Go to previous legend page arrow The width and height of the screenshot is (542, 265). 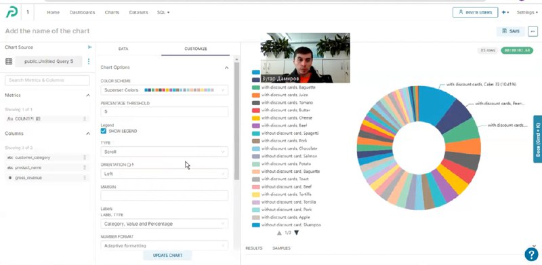tap(279, 233)
